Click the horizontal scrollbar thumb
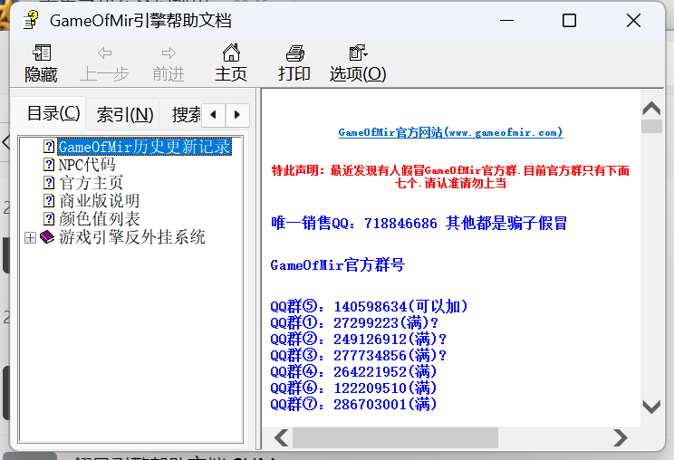This screenshot has width=674, height=460. click(x=395, y=437)
